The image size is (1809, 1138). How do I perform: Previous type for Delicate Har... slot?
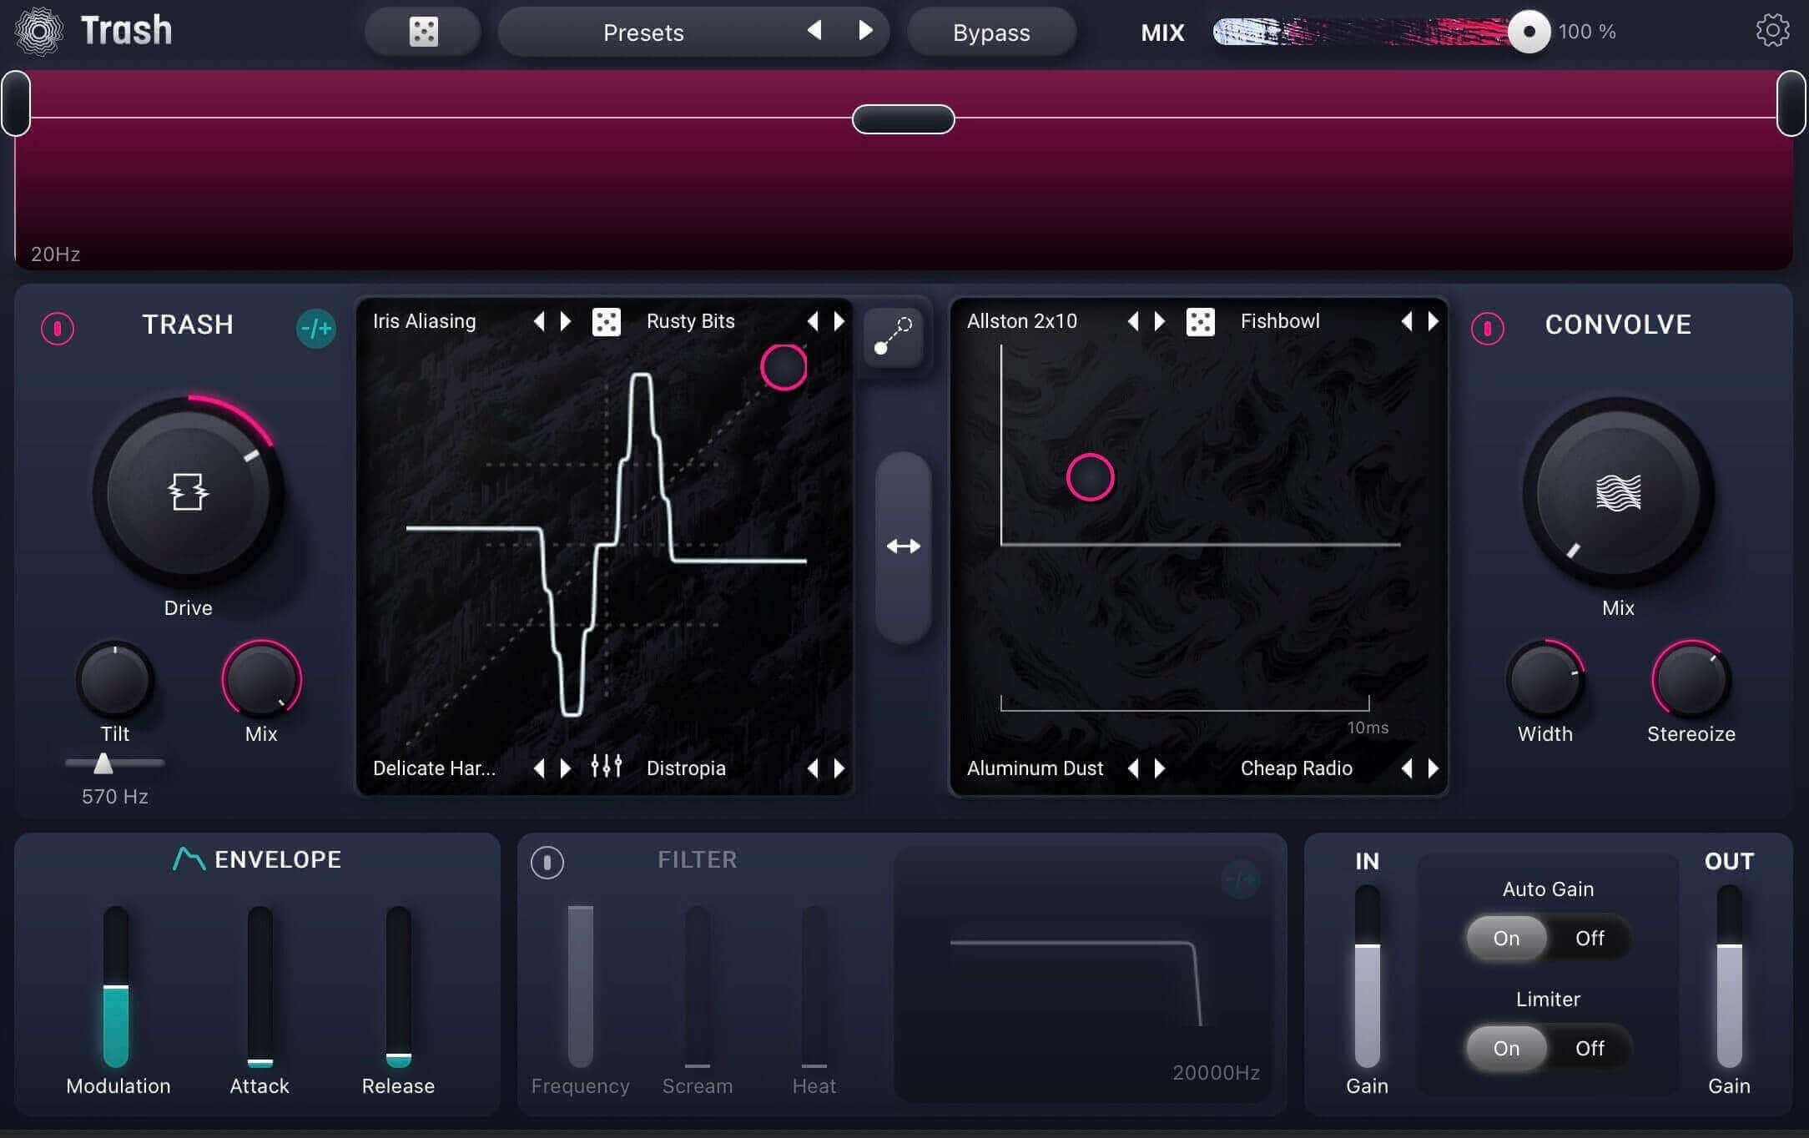539,768
